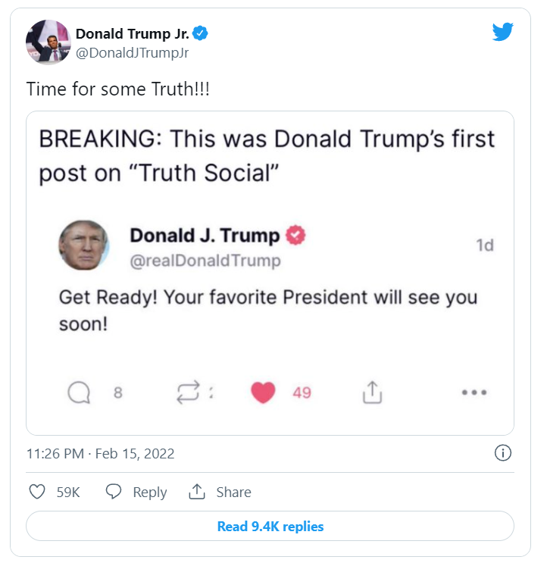Click the Reply text label
Image resolution: width=547 pixels, height=563 pixels.
coord(150,493)
